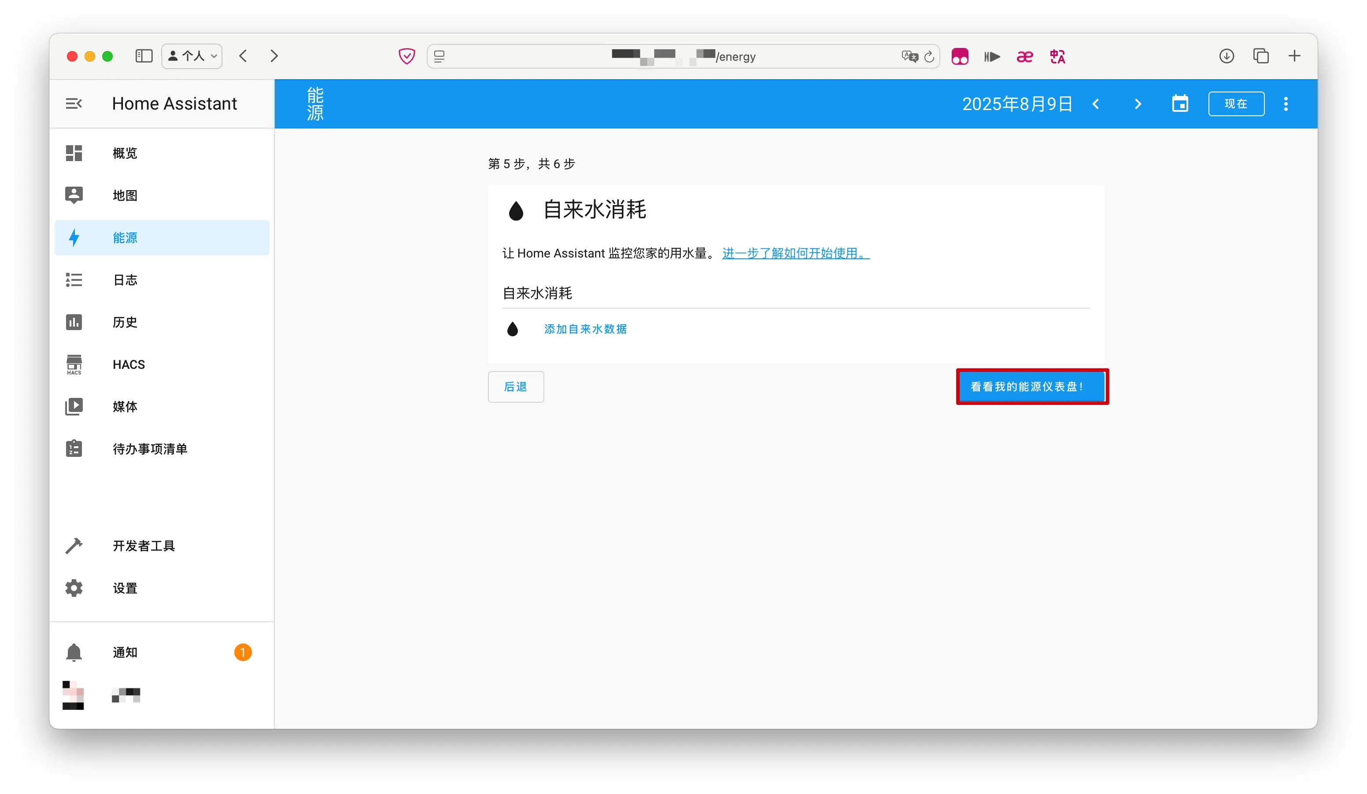Open the 日志 logbook list icon
The width and height of the screenshot is (1367, 794).
tap(74, 279)
